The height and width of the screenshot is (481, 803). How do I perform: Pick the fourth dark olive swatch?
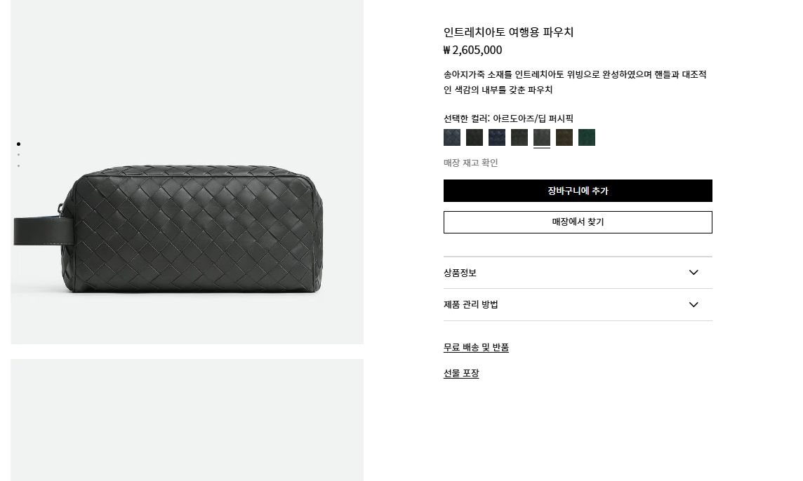[x=519, y=137]
